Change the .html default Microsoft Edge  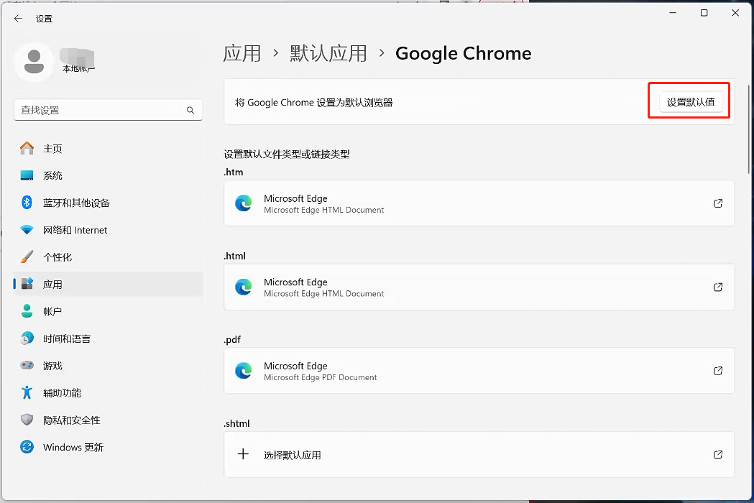(x=479, y=287)
